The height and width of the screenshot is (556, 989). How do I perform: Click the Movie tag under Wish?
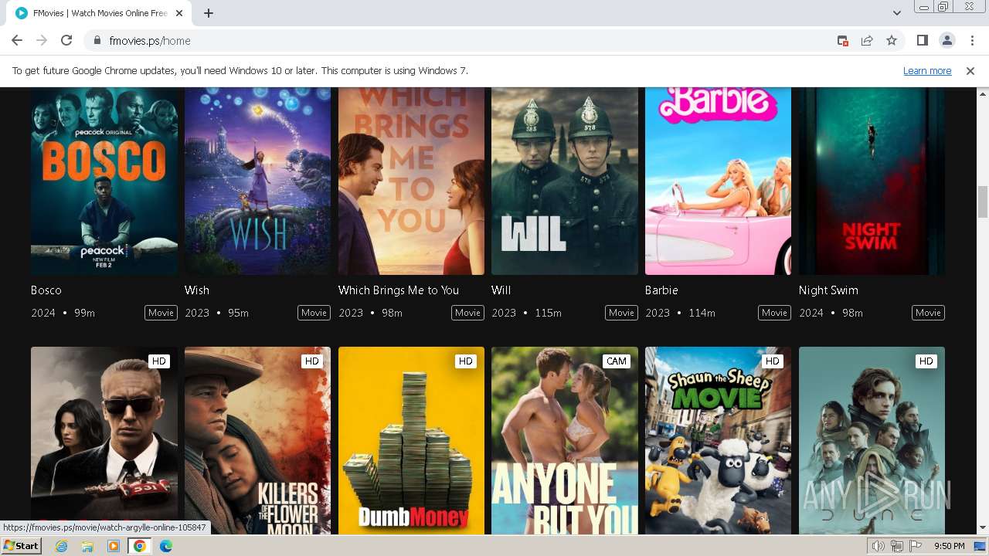tap(314, 313)
